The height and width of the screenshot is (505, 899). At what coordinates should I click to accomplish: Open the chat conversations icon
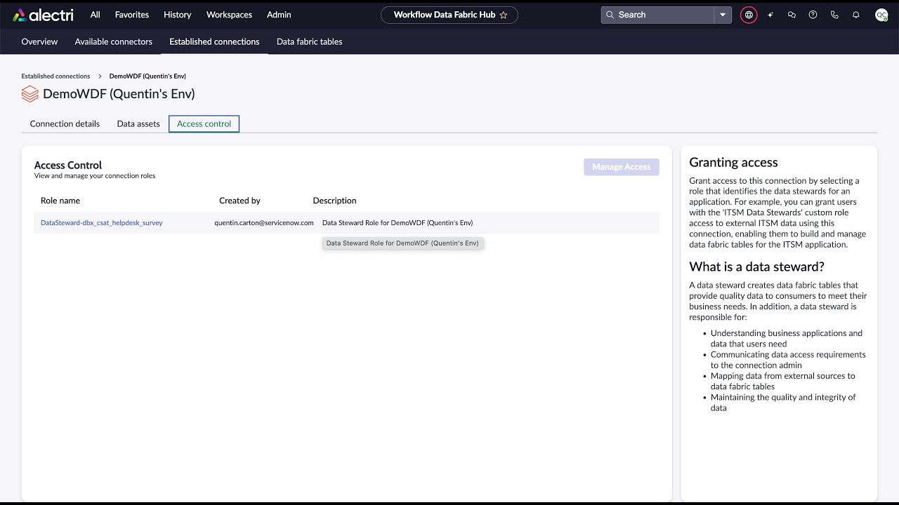point(792,15)
